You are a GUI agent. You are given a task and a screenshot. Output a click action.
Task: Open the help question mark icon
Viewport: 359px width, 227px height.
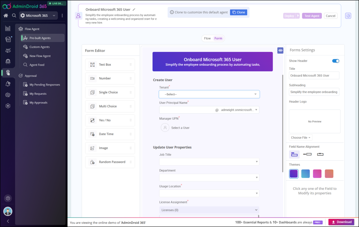[8, 198]
